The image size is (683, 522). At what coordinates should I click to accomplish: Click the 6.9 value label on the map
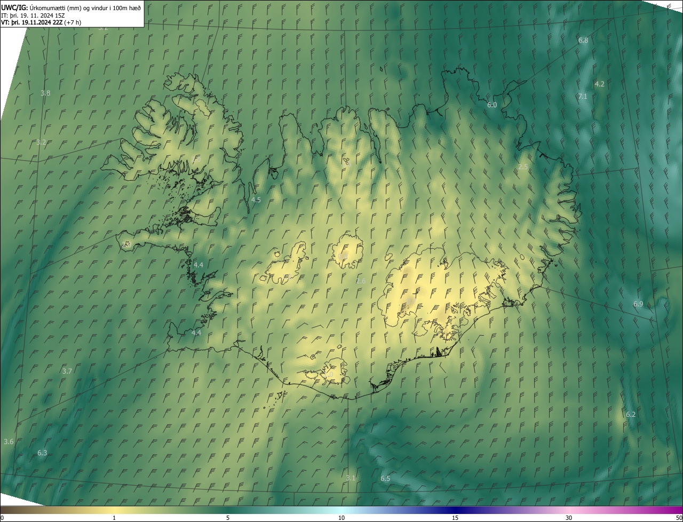coord(638,304)
